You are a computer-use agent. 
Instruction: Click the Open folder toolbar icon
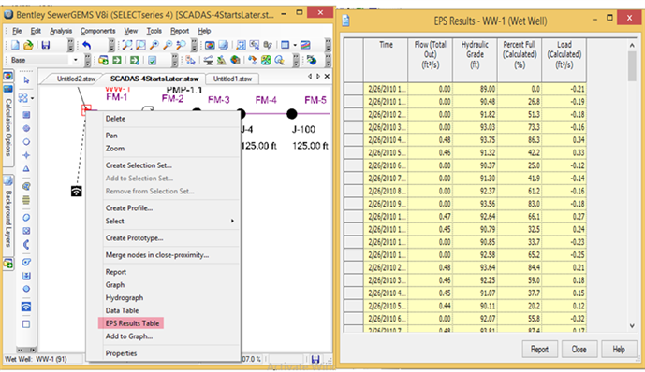pos(28,45)
